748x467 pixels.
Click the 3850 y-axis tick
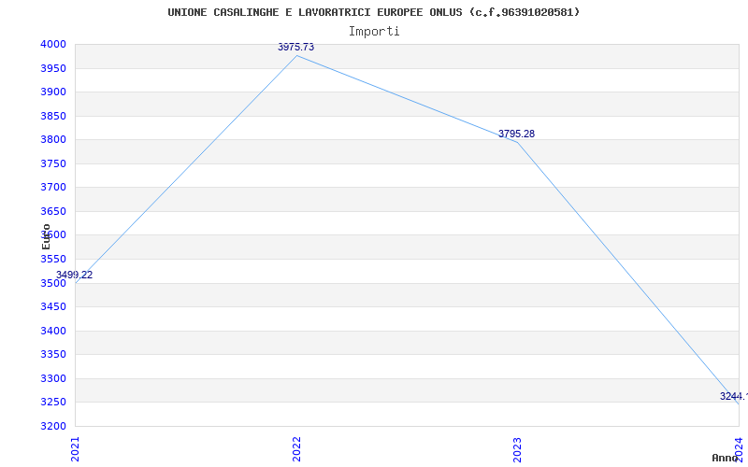click(53, 116)
